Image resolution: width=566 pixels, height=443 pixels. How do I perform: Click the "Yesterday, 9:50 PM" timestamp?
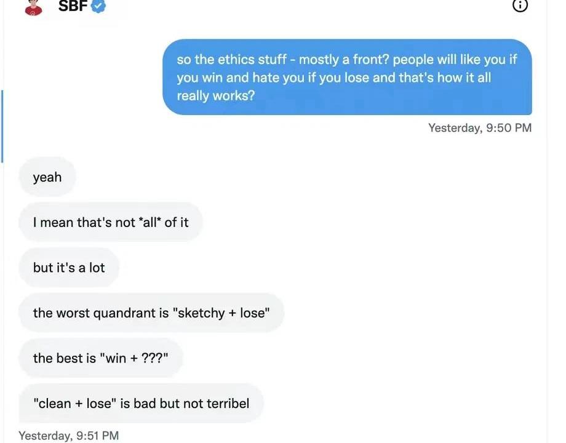tap(479, 128)
